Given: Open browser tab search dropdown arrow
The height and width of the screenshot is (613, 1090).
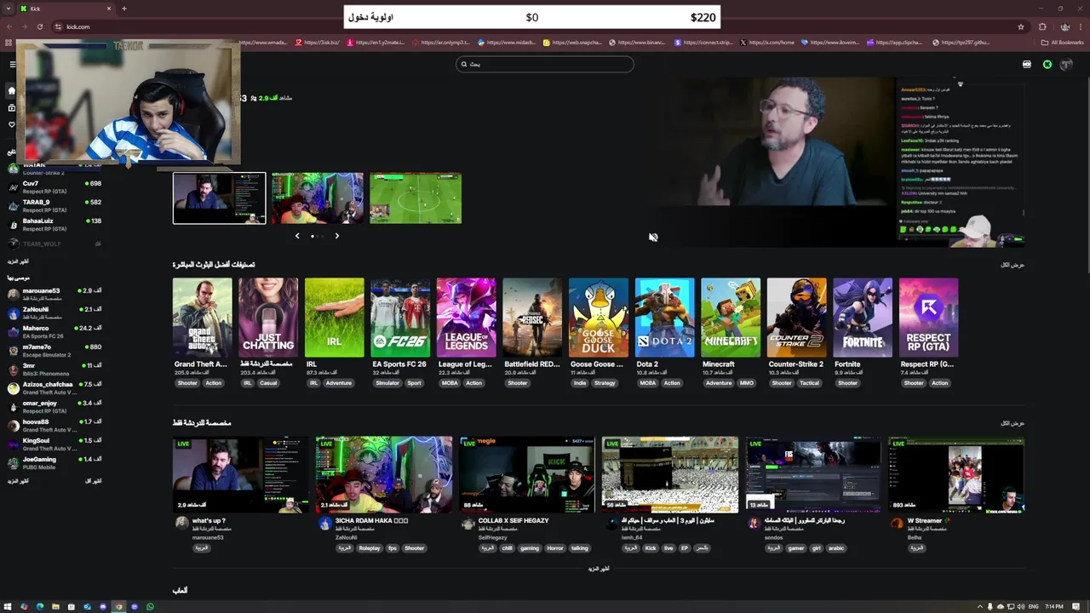Looking at the screenshot, I should pyautogui.click(x=8, y=9).
